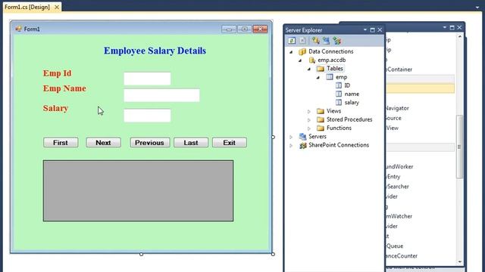Close the Toolbox panel behind Server Explorer
The image size is (485, 272).
point(459,27)
